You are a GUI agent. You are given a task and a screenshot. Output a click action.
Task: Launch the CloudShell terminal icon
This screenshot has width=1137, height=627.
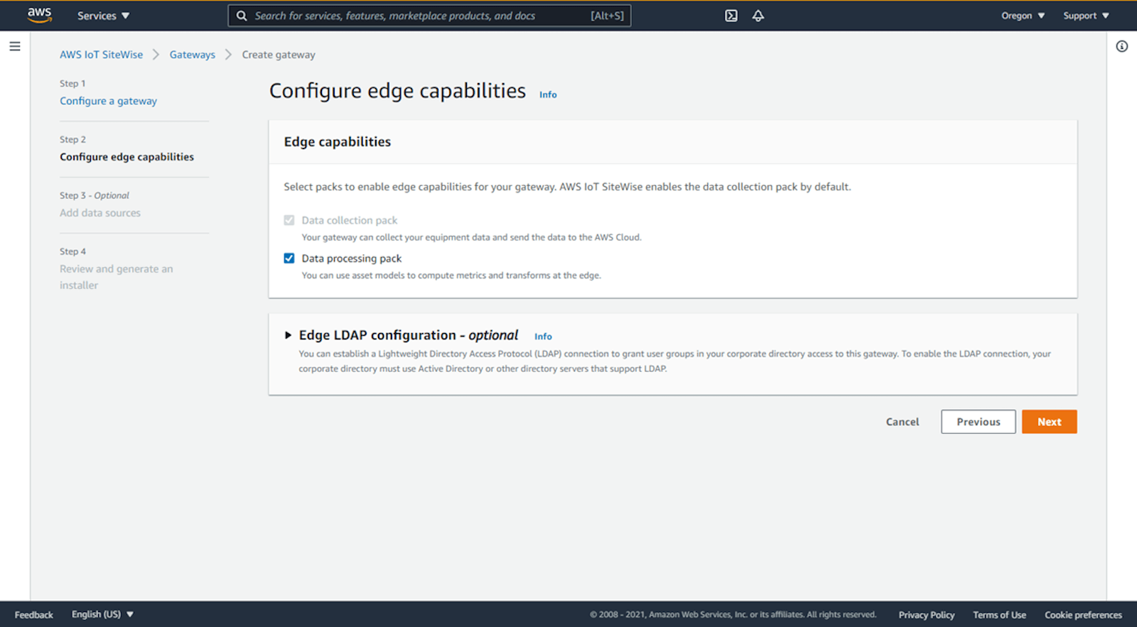coord(731,16)
